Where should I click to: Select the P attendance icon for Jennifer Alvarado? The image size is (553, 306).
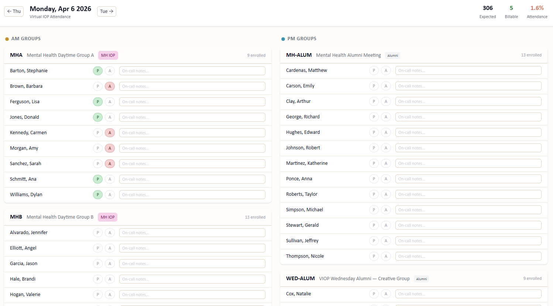97,232
